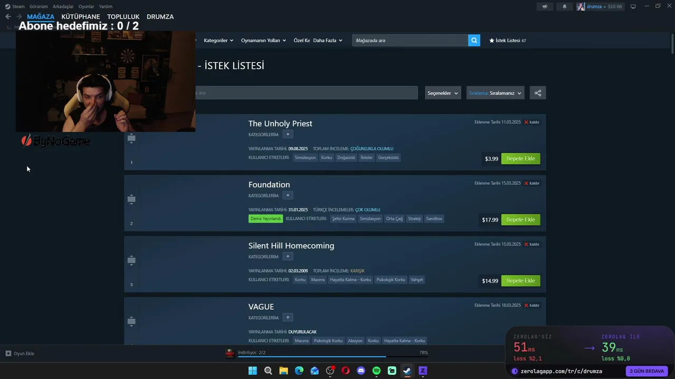
Task: Open the announcements megaphone icon
Action: coord(545,7)
